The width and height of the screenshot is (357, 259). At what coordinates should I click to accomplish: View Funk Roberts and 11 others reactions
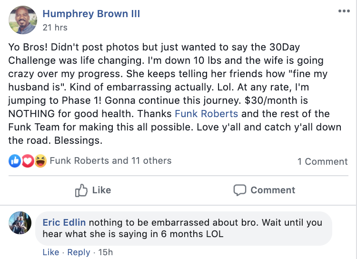pos(110,160)
